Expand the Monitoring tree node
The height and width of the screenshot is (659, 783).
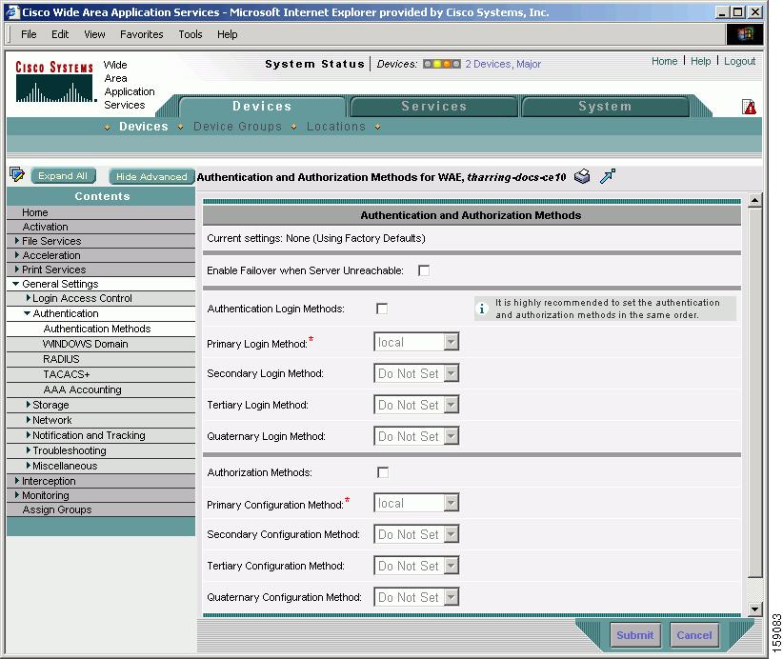pos(17,495)
